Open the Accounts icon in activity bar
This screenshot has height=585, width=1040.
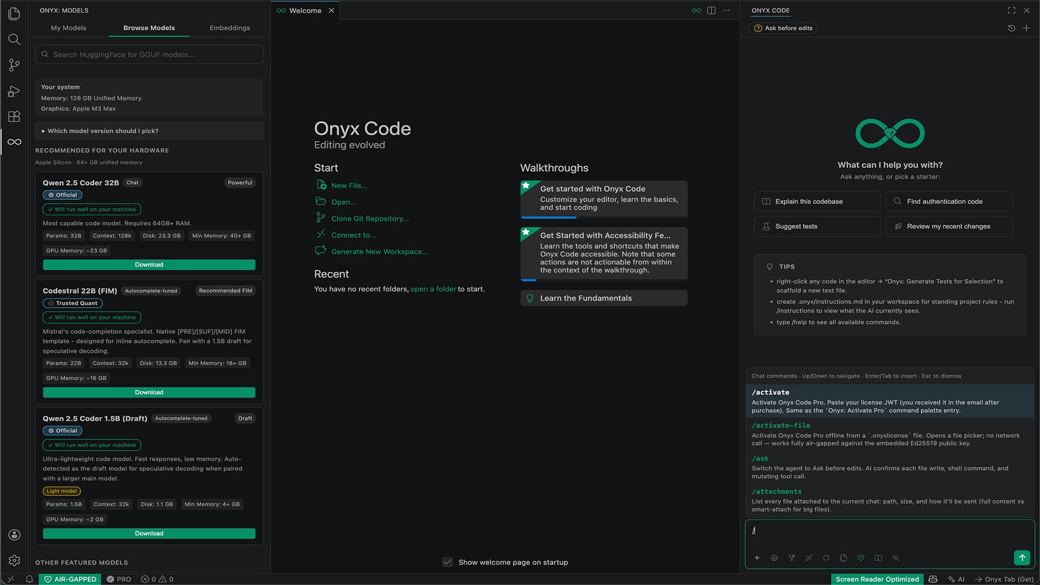pyautogui.click(x=14, y=535)
